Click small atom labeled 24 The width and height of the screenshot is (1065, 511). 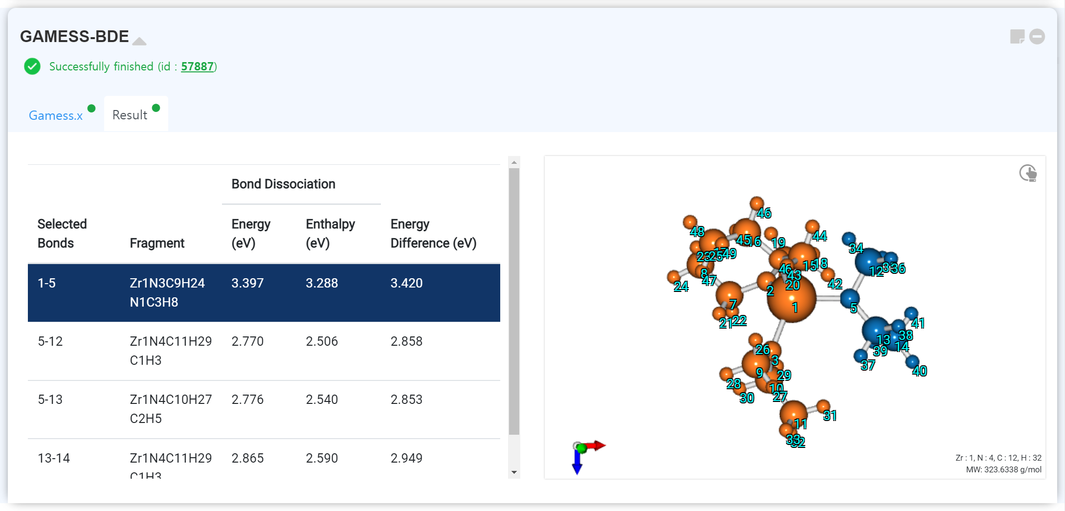pos(674,277)
